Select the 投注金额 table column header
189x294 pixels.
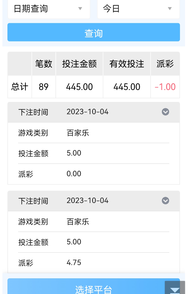pos(79,64)
